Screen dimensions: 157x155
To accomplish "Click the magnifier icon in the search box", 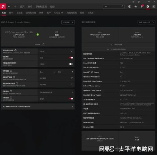I will tap(122, 7).
